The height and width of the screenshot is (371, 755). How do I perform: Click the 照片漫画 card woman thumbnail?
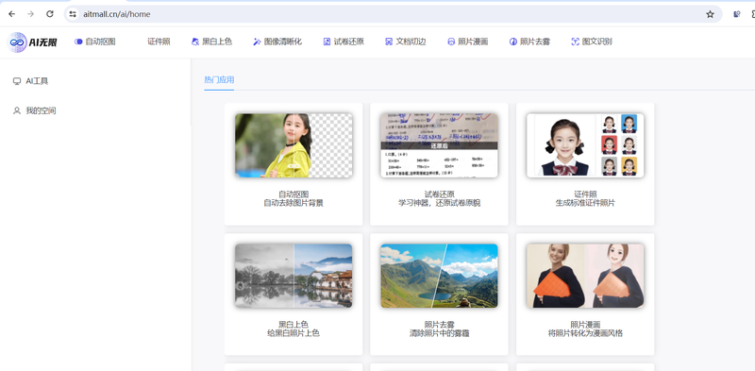[x=585, y=276]
